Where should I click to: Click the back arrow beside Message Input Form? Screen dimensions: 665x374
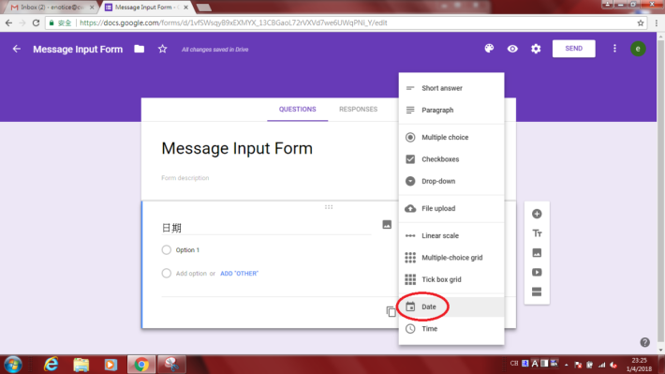coord(17,49)
